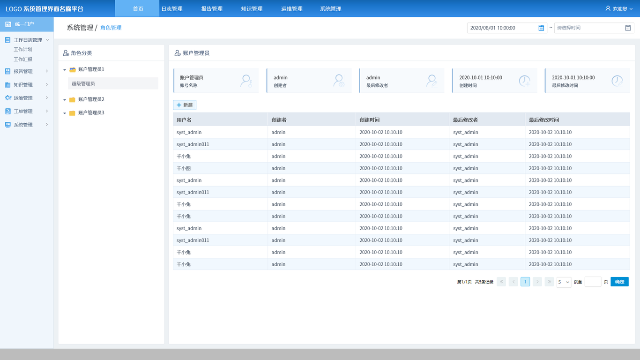Click the 工单管理 sidebar icon
Screen dimensions: 640x360
[7, 112]
